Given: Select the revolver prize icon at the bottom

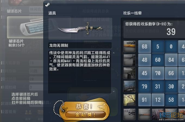Looking at the screenshot, I should click(x=129, y=114).
